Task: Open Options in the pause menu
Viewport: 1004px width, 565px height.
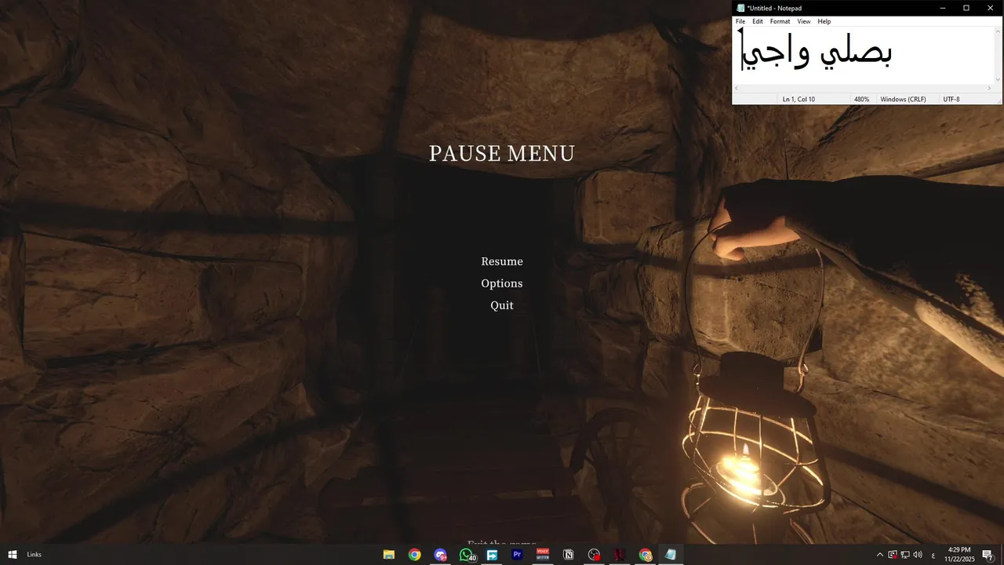Action: [502, 283]
